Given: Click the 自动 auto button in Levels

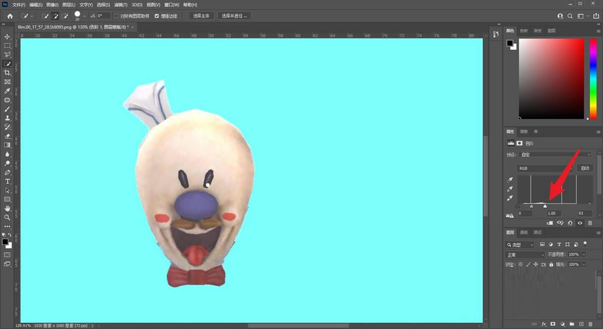Looking at the screenshot, I should point(585,168).
